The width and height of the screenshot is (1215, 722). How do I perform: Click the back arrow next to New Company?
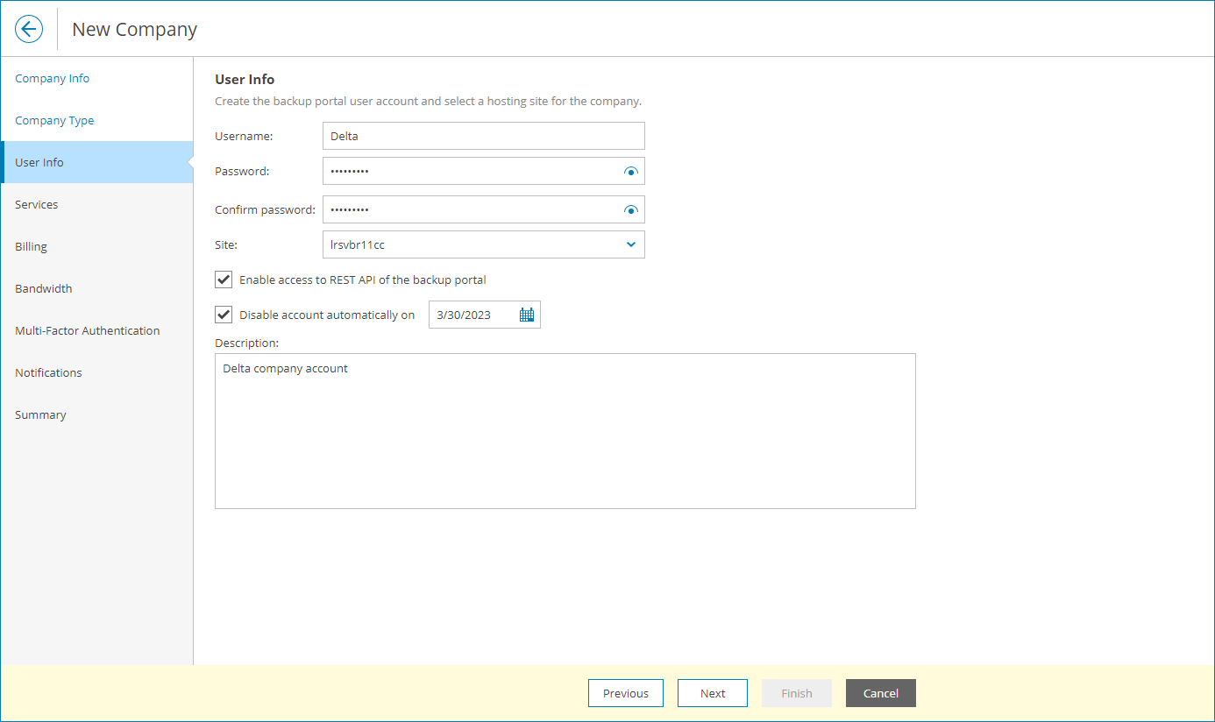click(x=29, y=28)
